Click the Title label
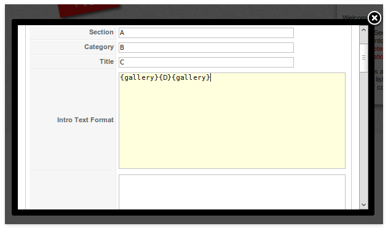This screenshot has width=388, height=242. tap(106, 61)
